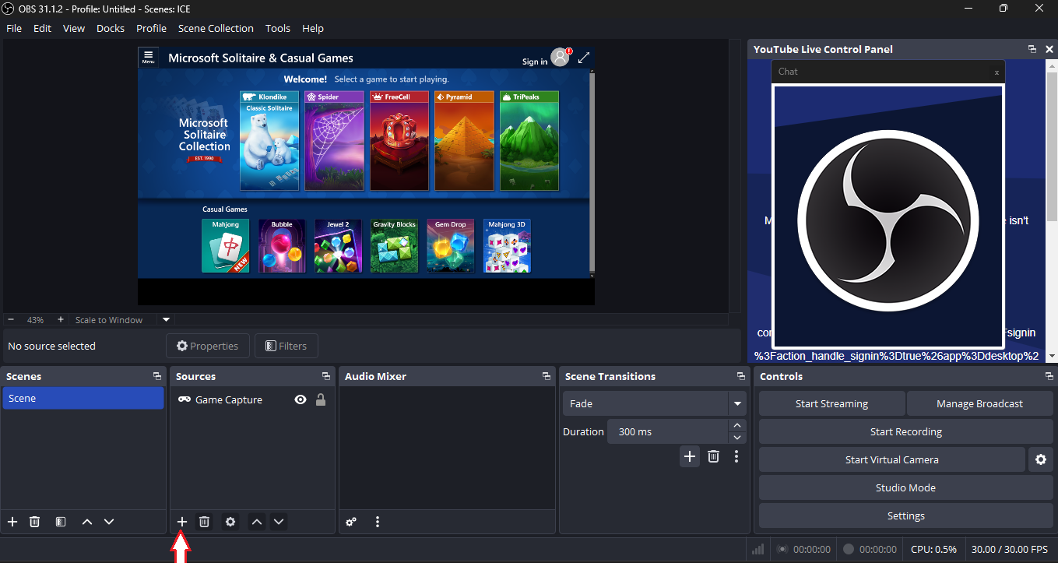This screenshot has height=563, width=1058.
Task: Open Solitaire hamburger Menu in preview
Action: (148, 58)
